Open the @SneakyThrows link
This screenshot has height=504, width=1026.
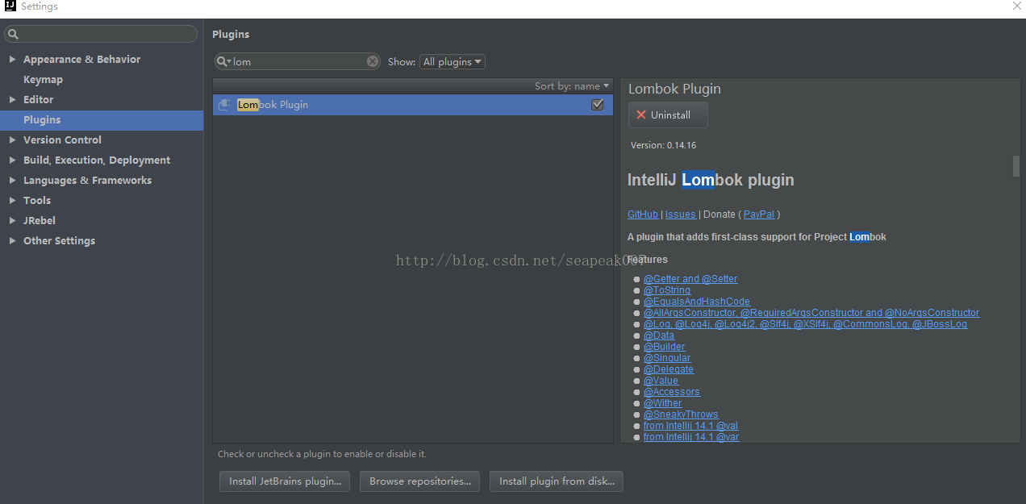[681, 414]
